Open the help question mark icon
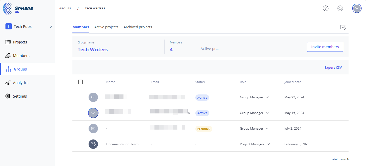The image size is (366, 166). click(325, 8)
